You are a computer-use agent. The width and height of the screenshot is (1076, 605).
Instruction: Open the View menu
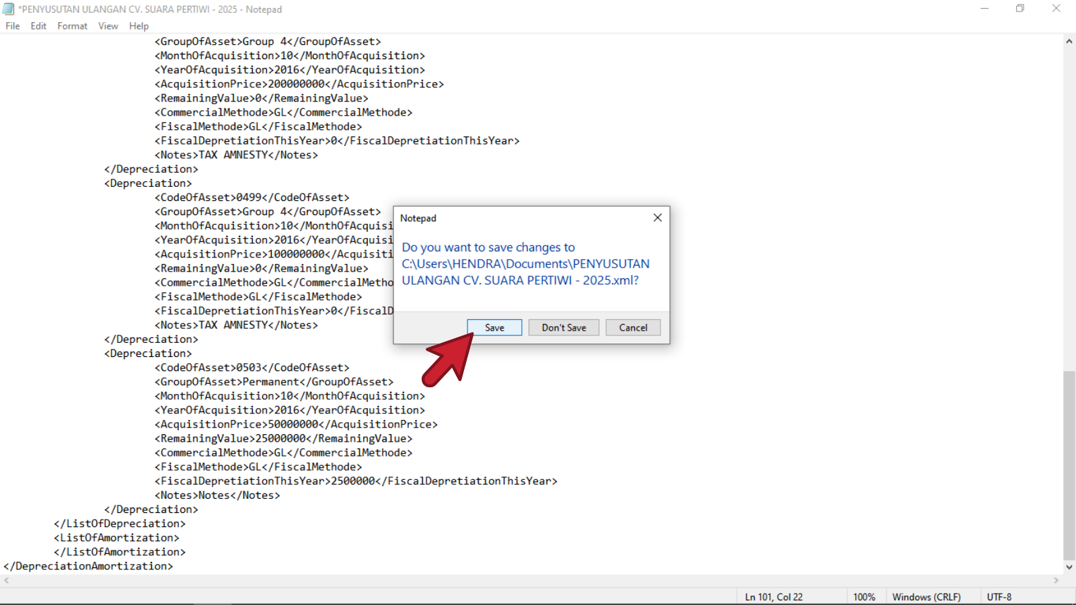(108, 26)
